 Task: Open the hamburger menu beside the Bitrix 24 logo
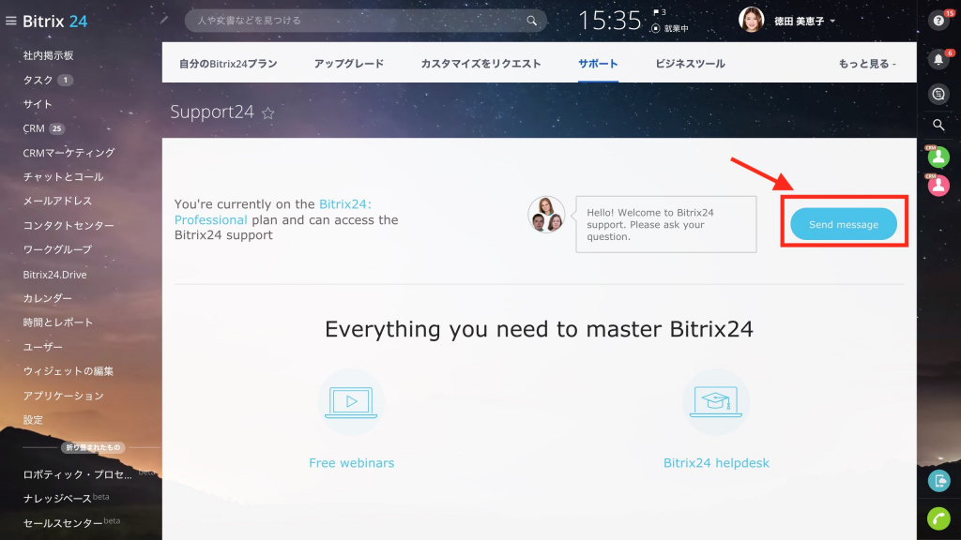point(10,22)
